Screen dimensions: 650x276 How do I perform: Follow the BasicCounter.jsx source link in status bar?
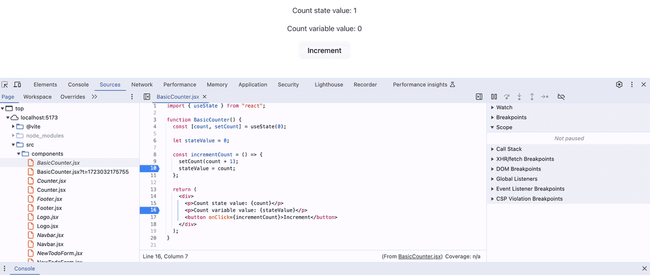(420, 256)
